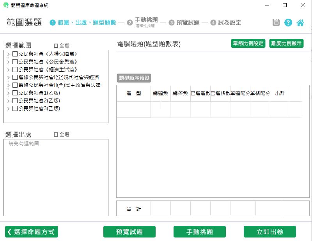Select the 試卷設定 step label

[230, 23]
